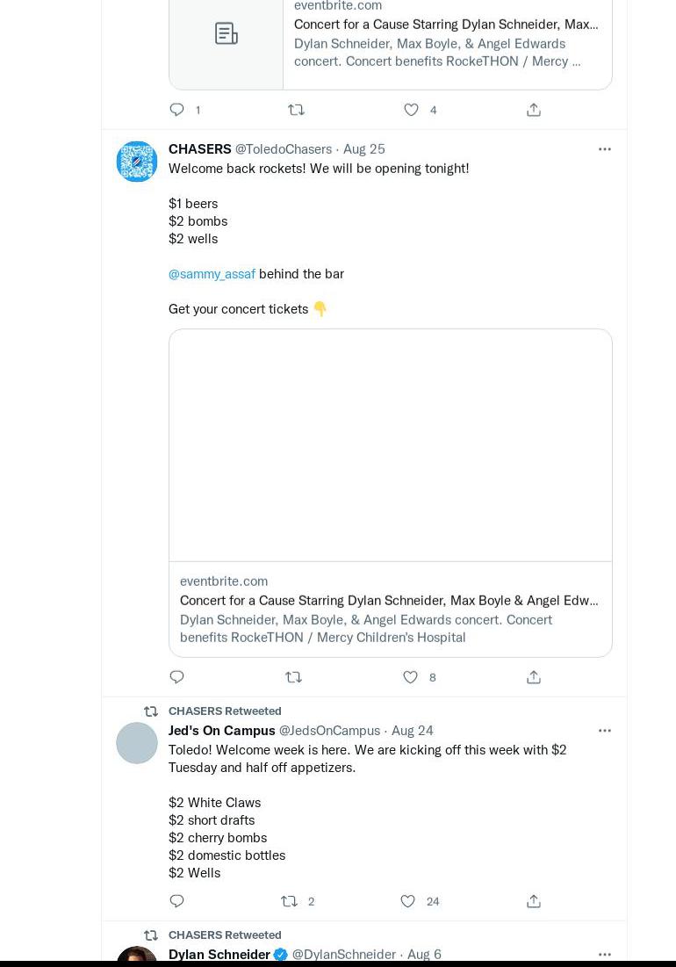This screenshot has width=676, height=967.
Task: Like the CHASERS Welcome back rockets tweet
Action: tap(410, 677)
